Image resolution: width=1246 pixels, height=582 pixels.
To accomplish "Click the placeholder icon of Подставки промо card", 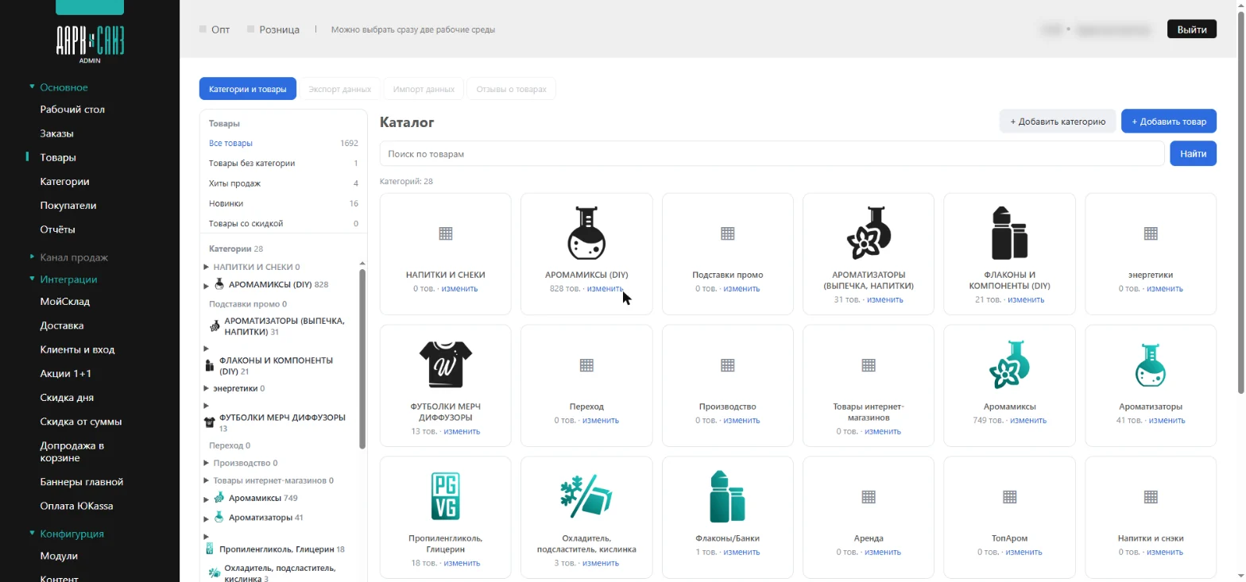I will pos(728,233).
